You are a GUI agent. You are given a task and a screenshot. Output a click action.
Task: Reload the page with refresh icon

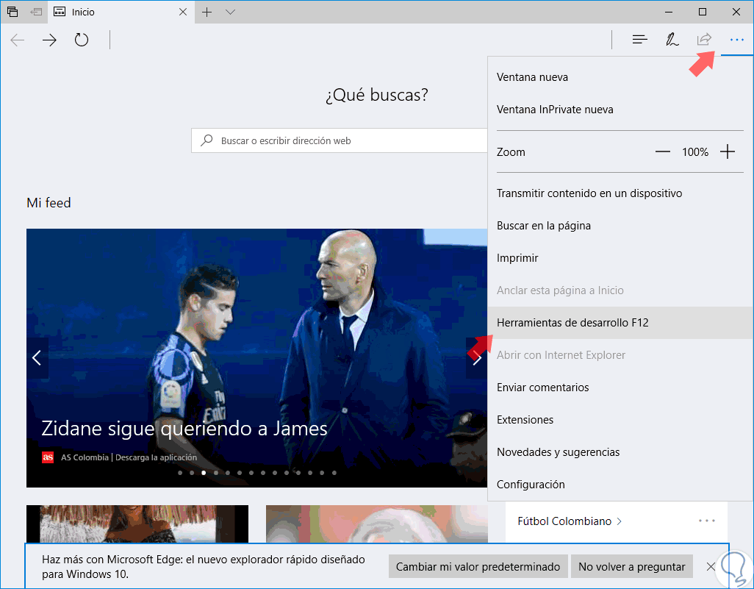point(82,40)
